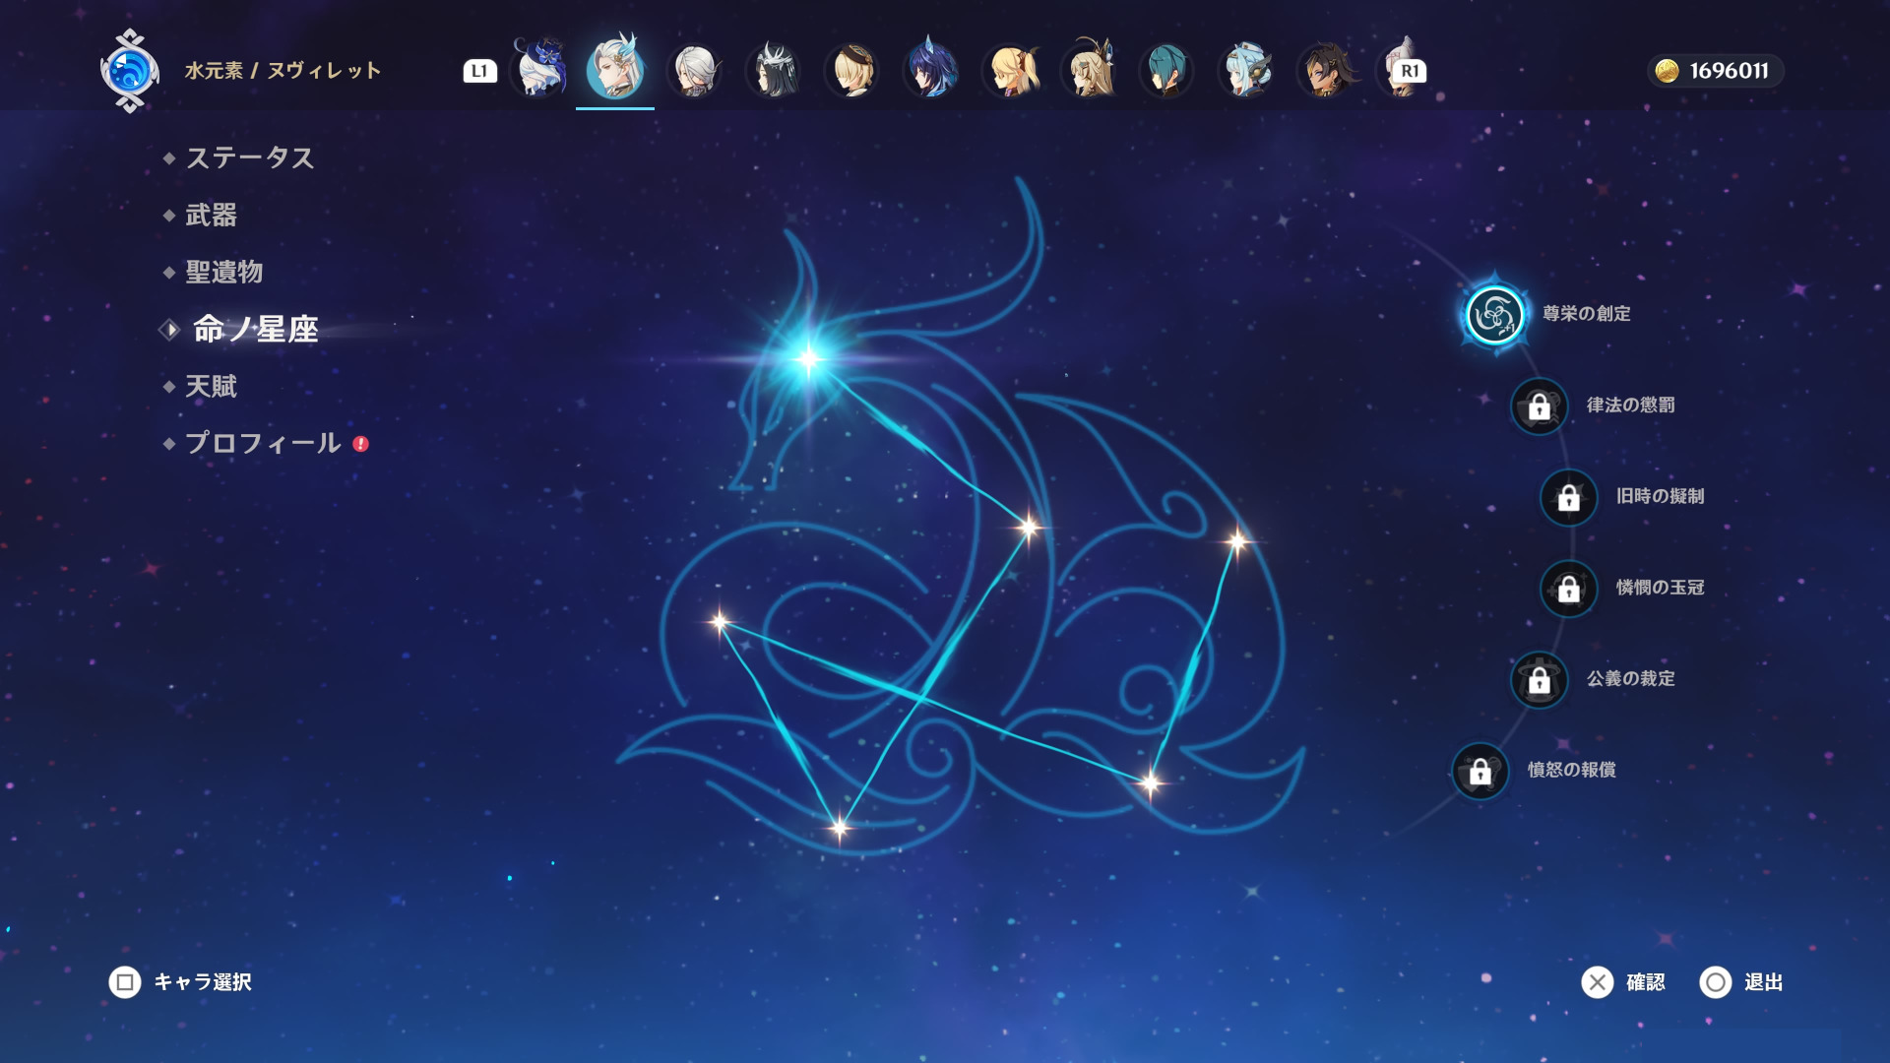Select the first character portrait after L1
The width and height of the screenshot is (1890, 1063).
(539, 69)
